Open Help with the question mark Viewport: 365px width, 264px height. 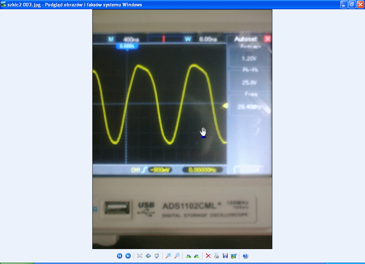245,256
